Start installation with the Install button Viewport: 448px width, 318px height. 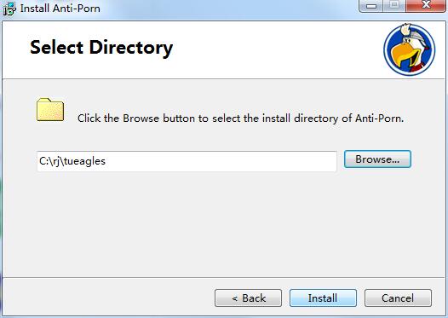[323, 298]
